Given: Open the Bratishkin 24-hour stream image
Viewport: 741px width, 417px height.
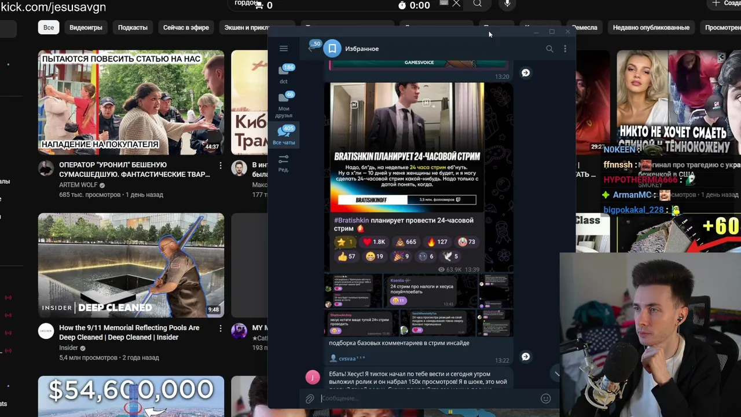Looking at the screenshot, I should click(408, 147).
